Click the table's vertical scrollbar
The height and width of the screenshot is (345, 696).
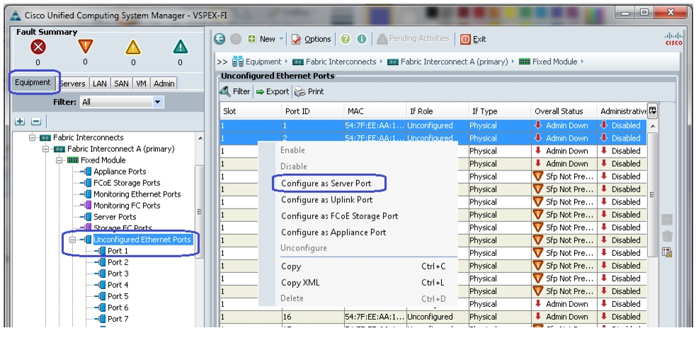(652, 194)
